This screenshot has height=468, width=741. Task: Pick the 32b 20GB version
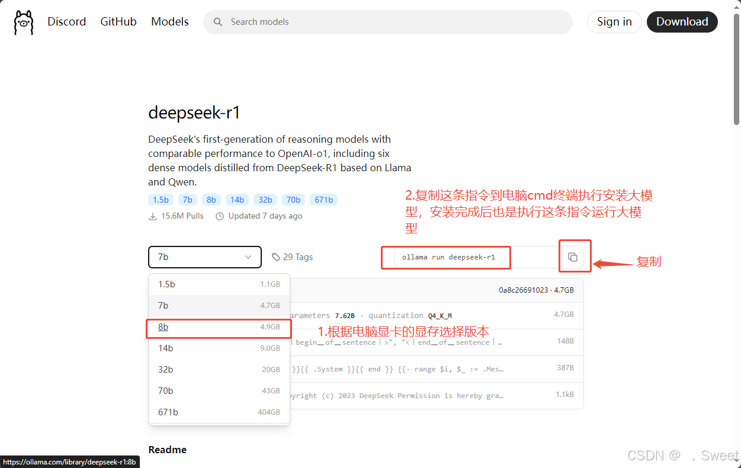pos(219,370)
